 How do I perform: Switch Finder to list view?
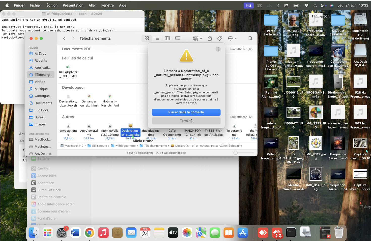pos(157,38)
